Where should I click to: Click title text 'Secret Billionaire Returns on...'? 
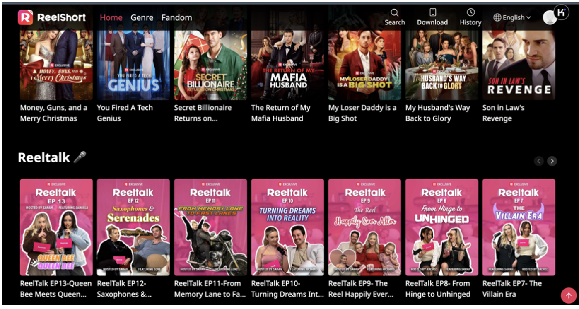(x=203, y=113)
